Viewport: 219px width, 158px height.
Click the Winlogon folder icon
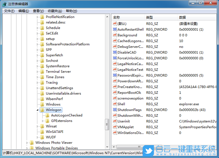(42, 110)
